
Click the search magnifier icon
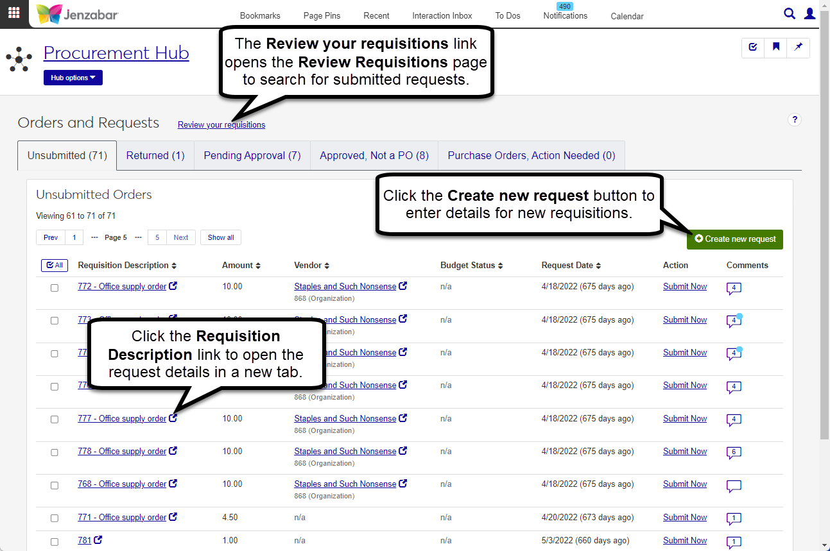790,13
